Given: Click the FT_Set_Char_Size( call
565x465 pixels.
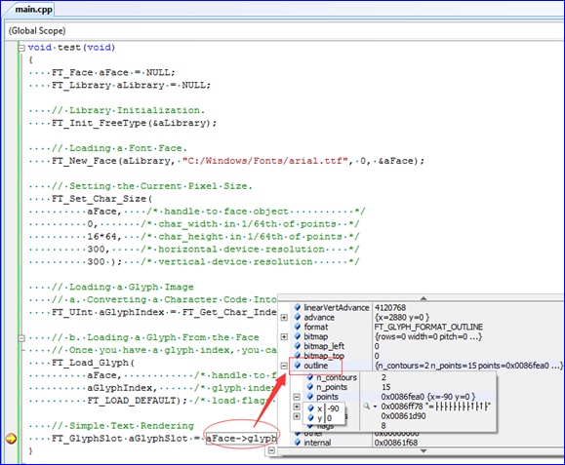Looking at the screenshot, I should point(102,199).
